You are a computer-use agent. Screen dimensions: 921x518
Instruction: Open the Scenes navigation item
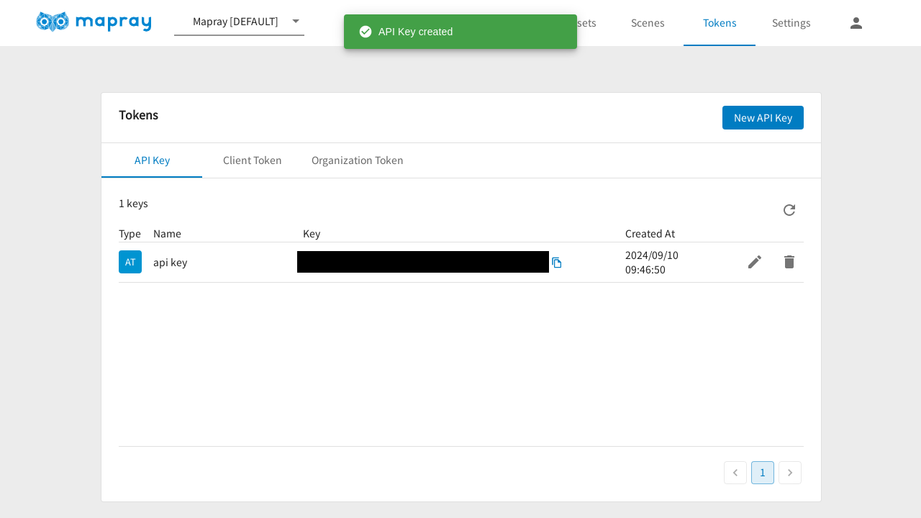pos(648,23)
